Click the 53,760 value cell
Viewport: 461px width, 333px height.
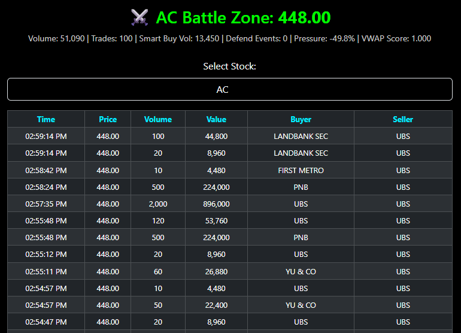(216, 220)
